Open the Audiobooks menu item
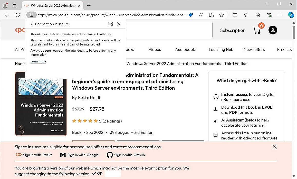This screenshot has height=179, width=297. pyautogui.click(x=186, y=50)
